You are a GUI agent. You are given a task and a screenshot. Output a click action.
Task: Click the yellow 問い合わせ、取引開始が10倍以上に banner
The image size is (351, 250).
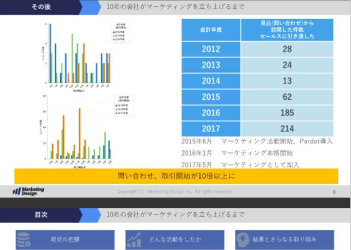point(175,176)
